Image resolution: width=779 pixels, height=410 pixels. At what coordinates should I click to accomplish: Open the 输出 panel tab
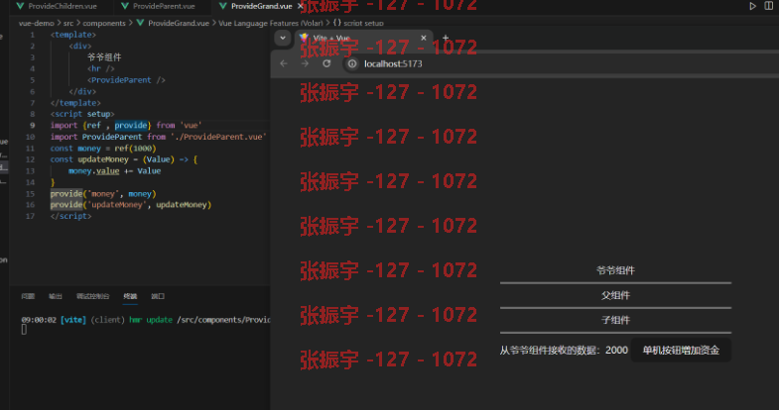[56, 296]
